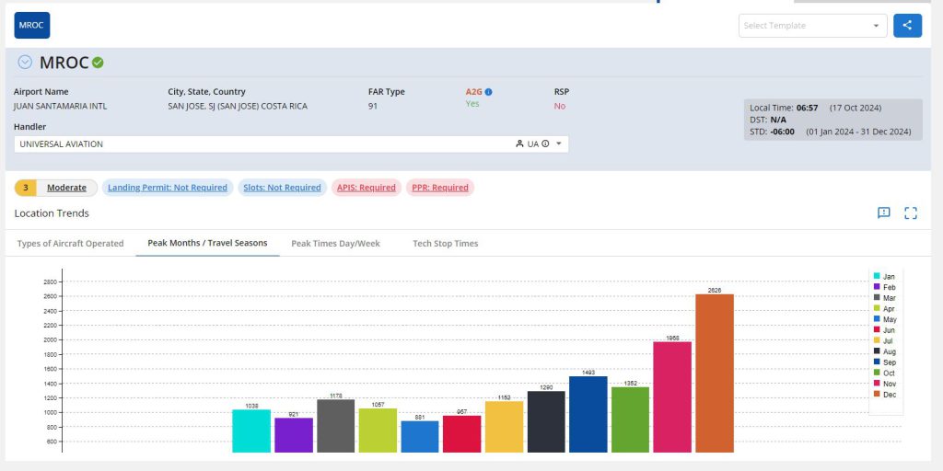This screenshot has width=943, height=471.
Task: Select the Tech Stop Times tab
Action: (x=445, y=244)
